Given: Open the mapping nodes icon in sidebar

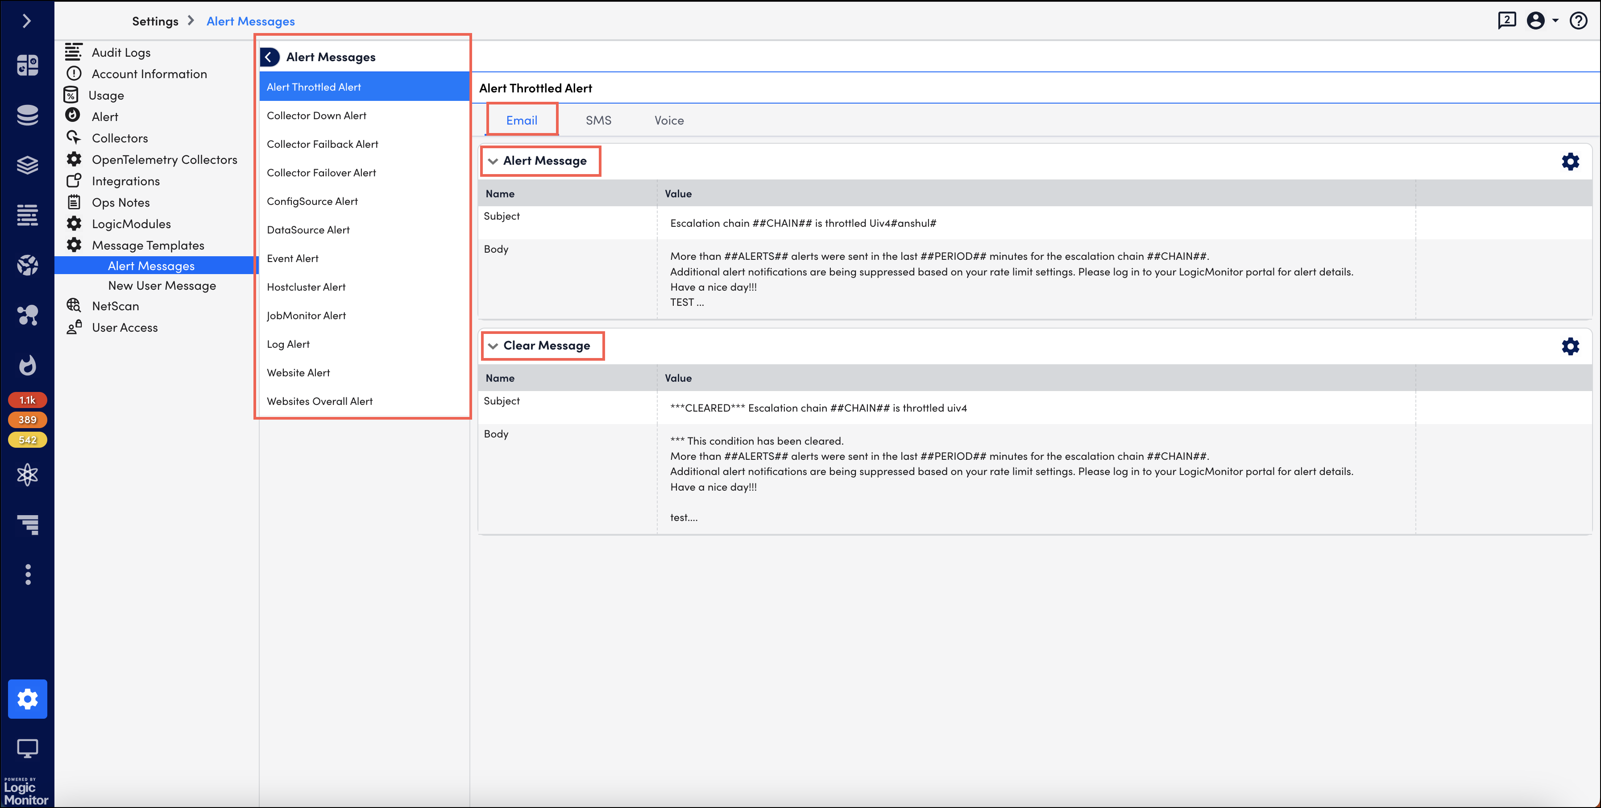Looking at the screenshot, I should [27, 315].
